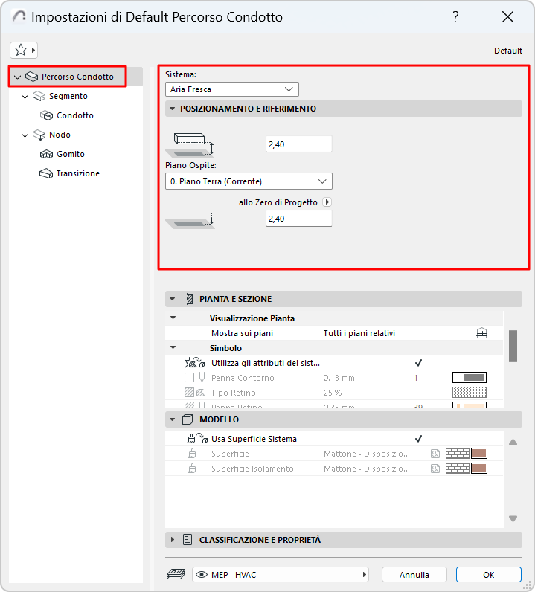This screenshot has height=592, width=535.
Task: Click the Superficie texture preview icon
Action: click(435, 454)
